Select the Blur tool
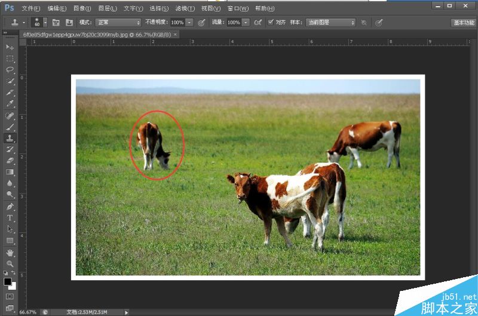 pos(10,183)
